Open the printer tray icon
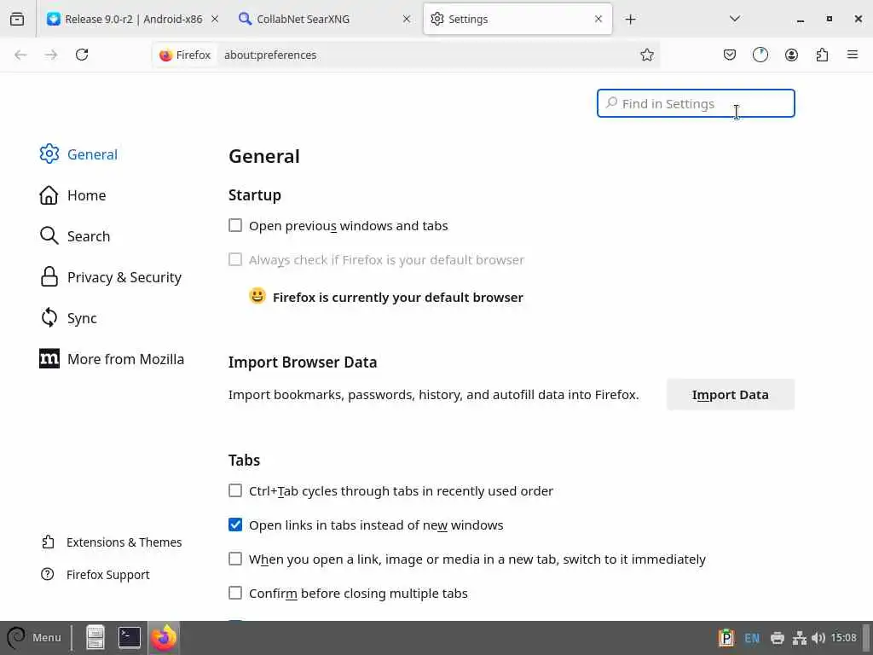Screen dimensions: 873x655 click(x=778, y=638)
